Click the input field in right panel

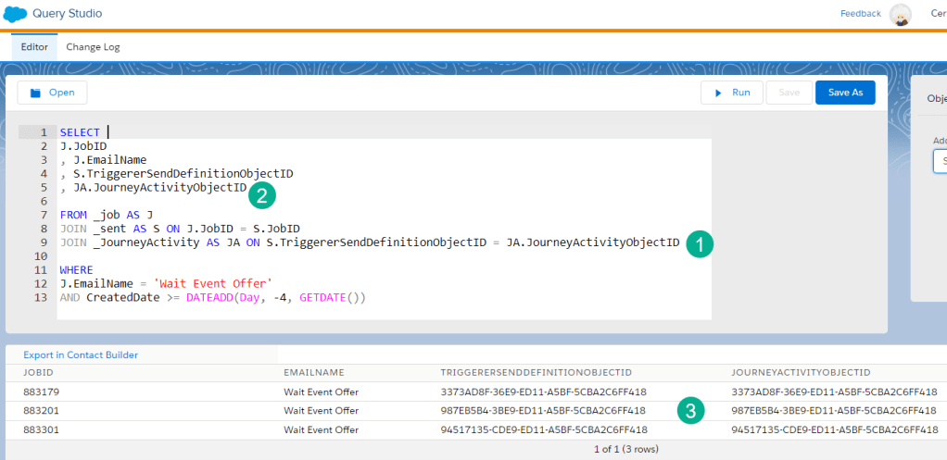pyautogui.click(x=940, y=161)
